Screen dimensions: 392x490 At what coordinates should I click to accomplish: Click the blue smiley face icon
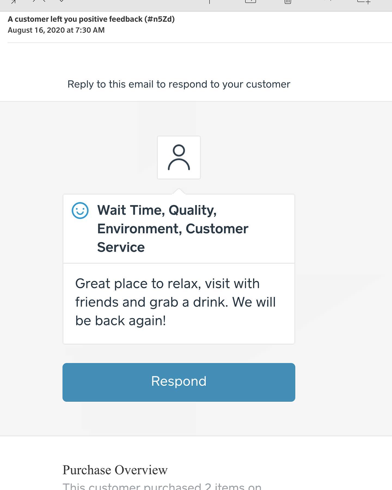80,210
